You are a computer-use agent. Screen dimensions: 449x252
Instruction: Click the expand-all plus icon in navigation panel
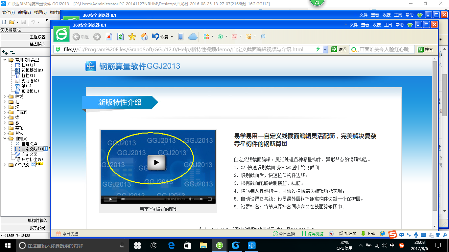pyautogui.click(x=5, y=52)
